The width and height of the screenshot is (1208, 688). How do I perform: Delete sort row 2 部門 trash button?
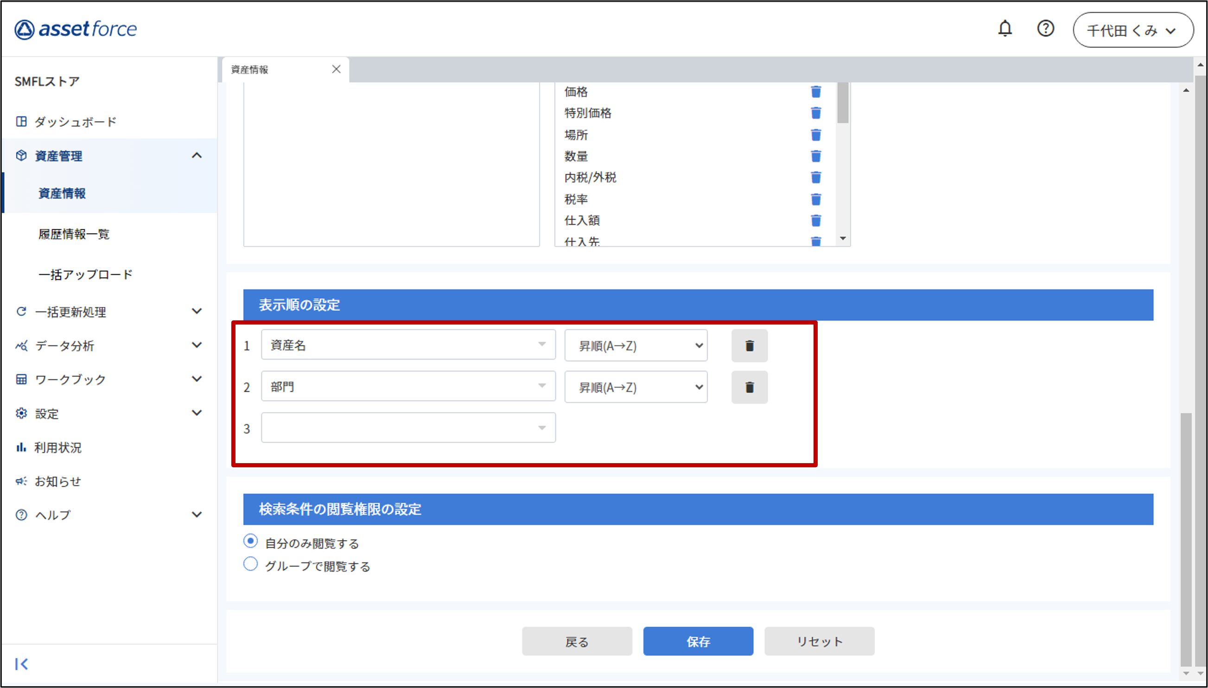point(749,388)
